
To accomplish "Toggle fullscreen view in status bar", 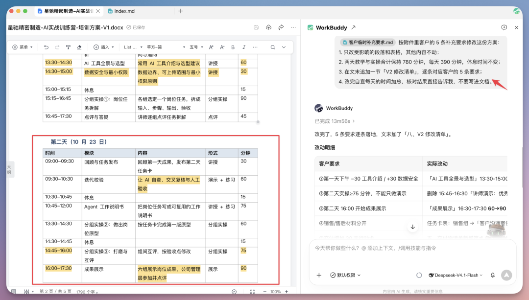I will pyautogui.click(x=252, y=292).
